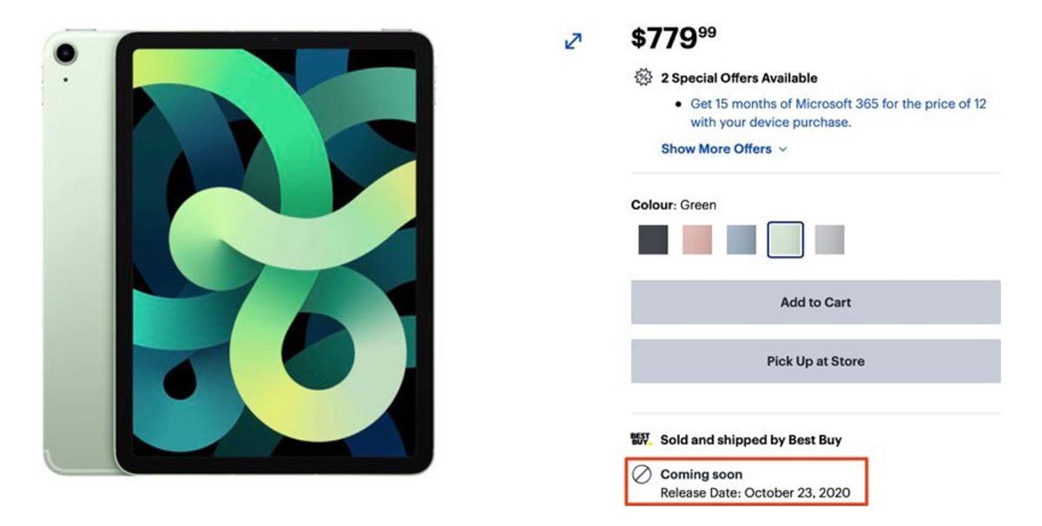Expand Show More Offers
This screenshot has height=526, width=1042.
(x=723, y=148)
